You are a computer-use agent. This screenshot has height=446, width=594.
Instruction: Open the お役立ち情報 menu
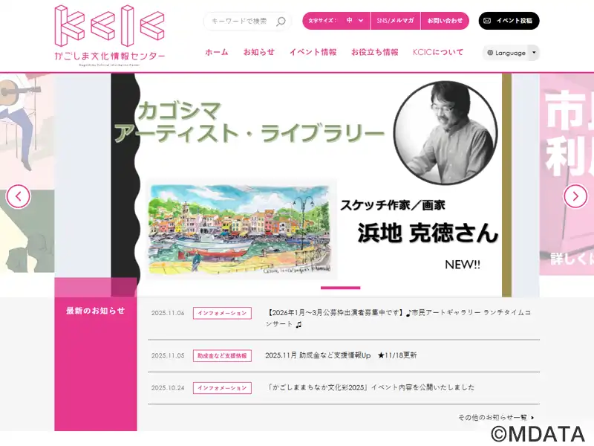pos(375,52)
